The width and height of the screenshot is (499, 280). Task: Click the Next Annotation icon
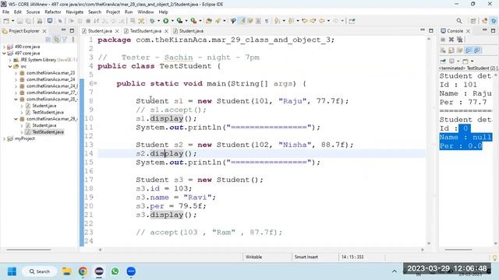click(278, 21)
